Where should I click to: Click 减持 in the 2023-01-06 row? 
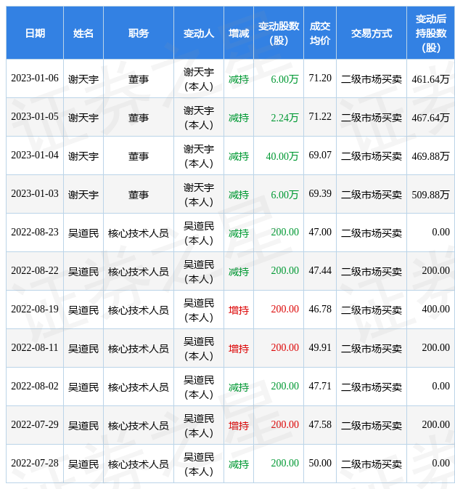tap(239, 79)
